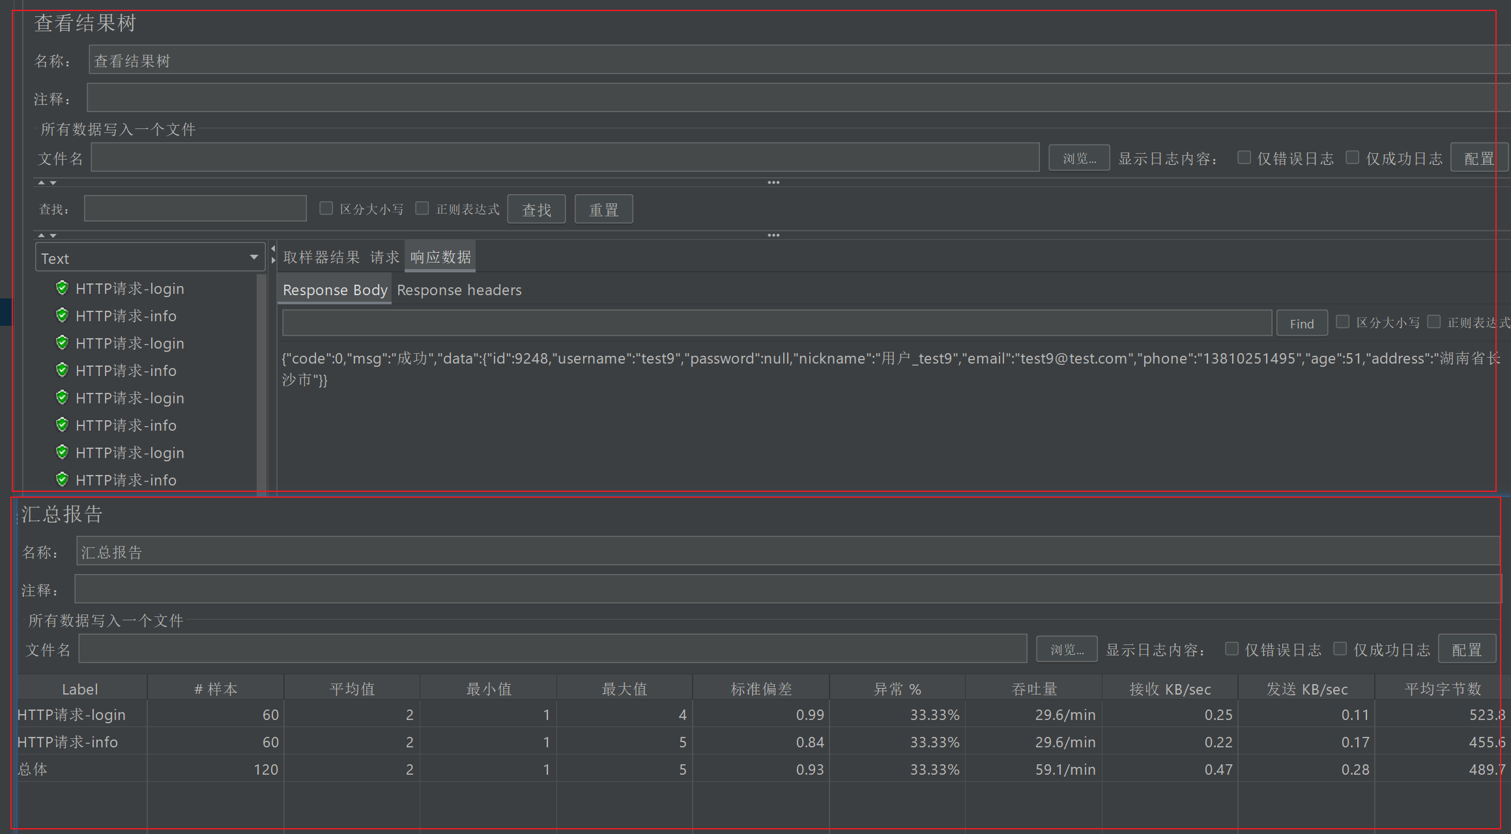
Task: Enable 仅错误日志 checkbox in 汇总报告 panel
Action: (1231, 649)
